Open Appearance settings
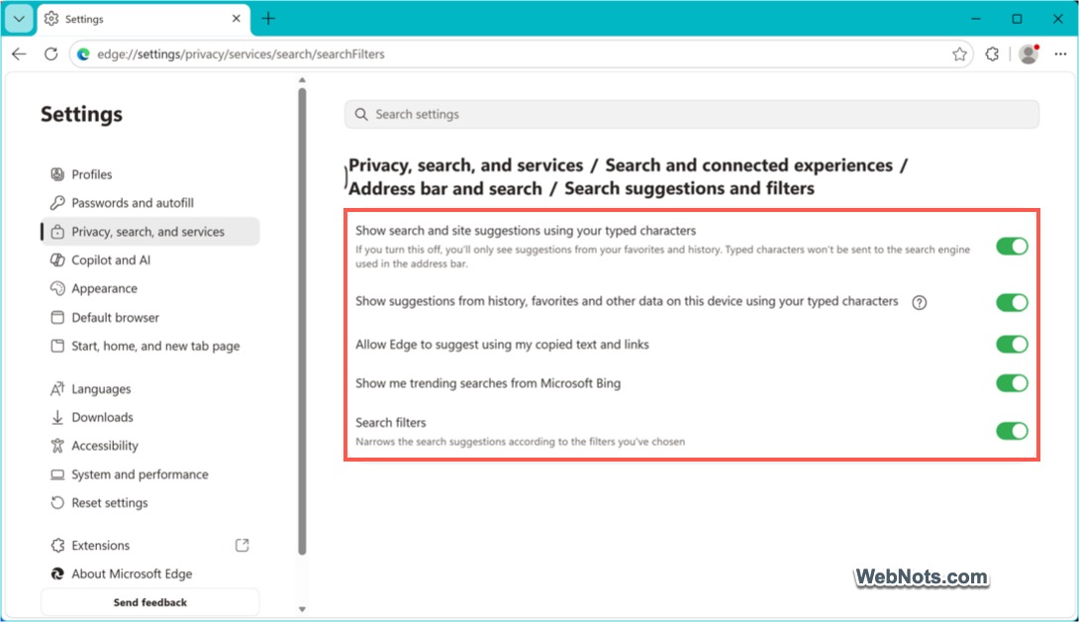 tap(150, 288)
